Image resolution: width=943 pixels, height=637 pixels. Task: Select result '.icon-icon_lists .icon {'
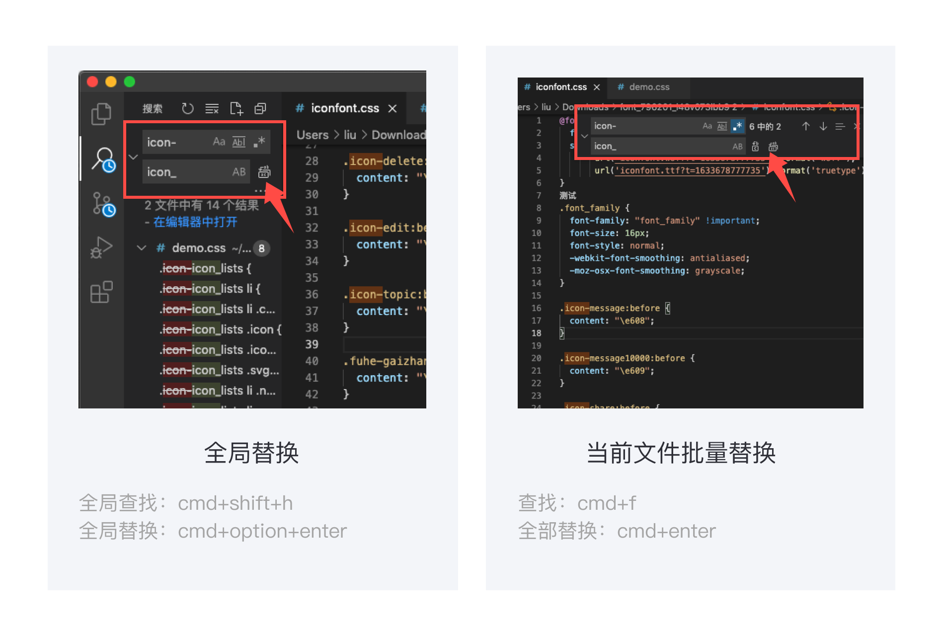pos(221,329)
